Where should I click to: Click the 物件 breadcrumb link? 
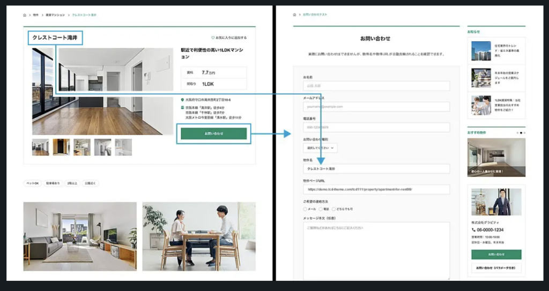point(36,15)
